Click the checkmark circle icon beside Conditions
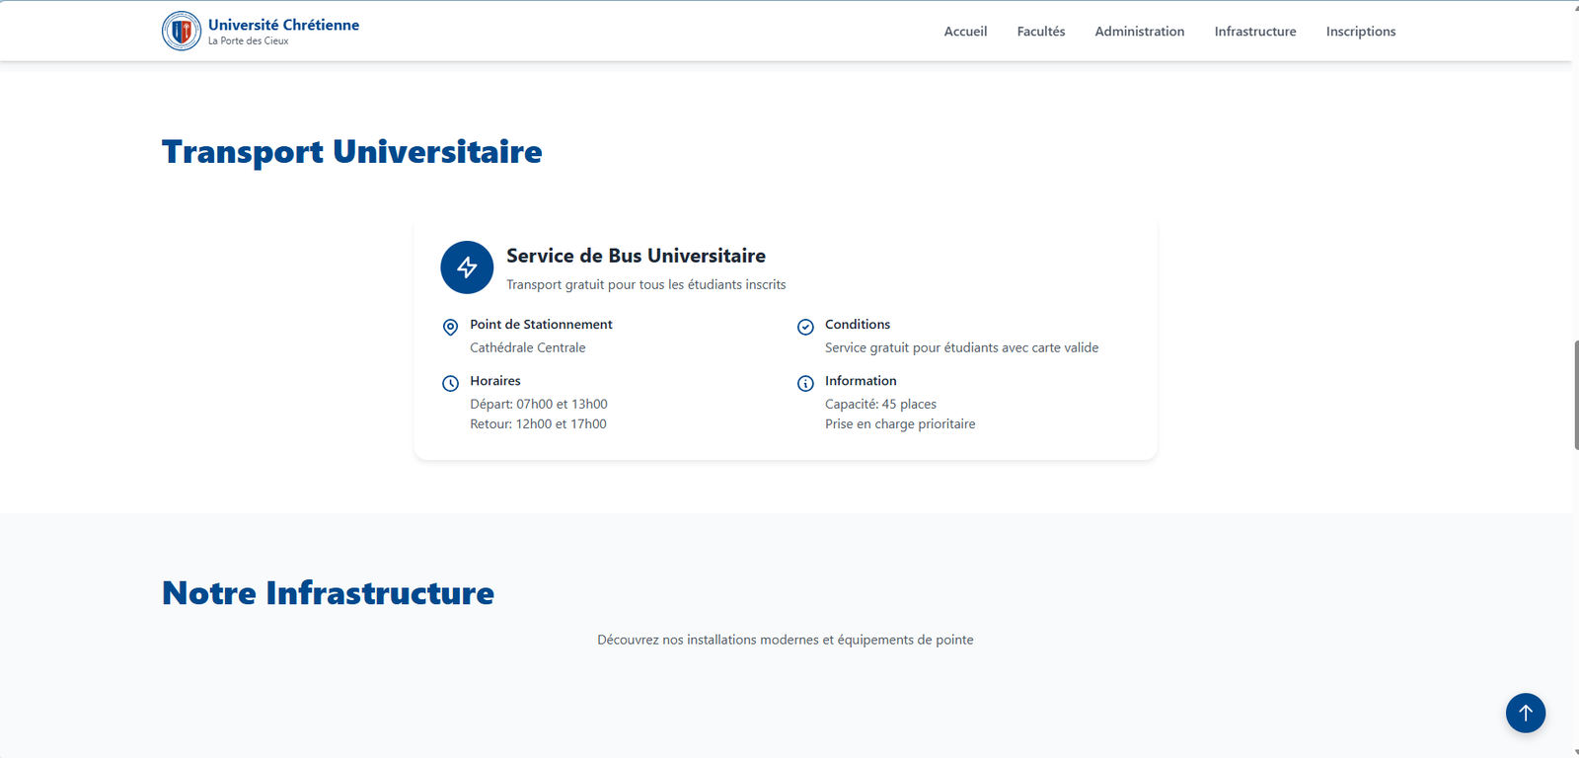Screen dimensions: 1579x758 805,327
